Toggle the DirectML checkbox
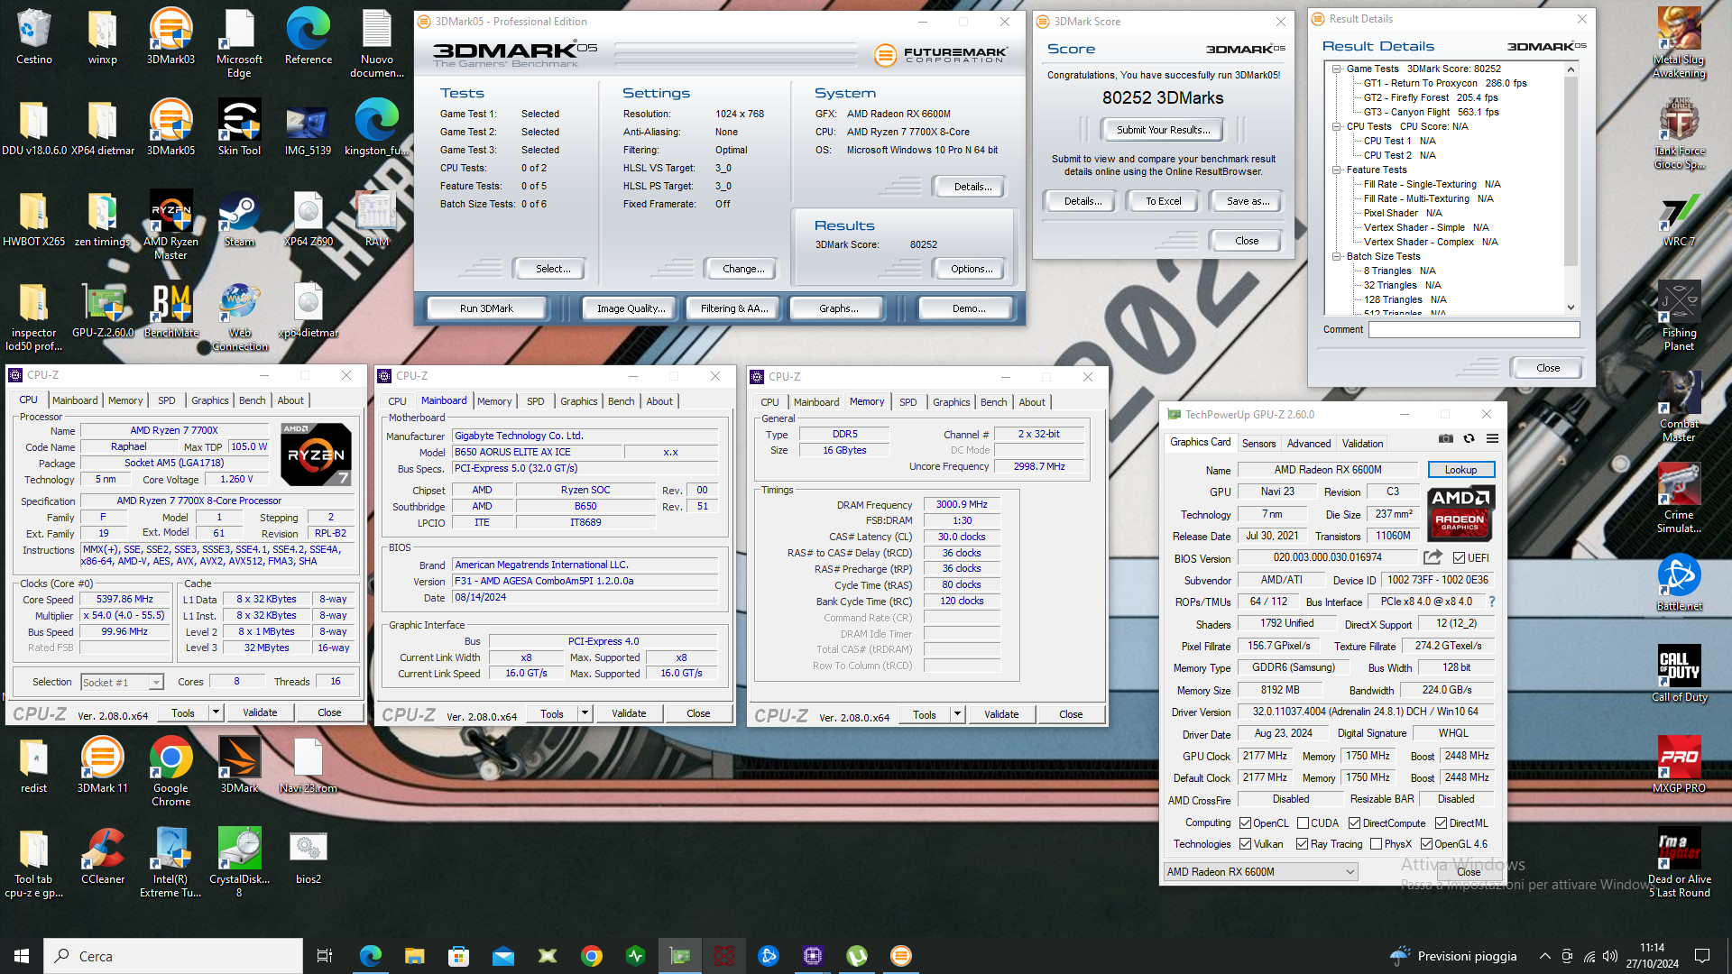The height and width of the screenshot is (974, 1732). coord(1441,823)
